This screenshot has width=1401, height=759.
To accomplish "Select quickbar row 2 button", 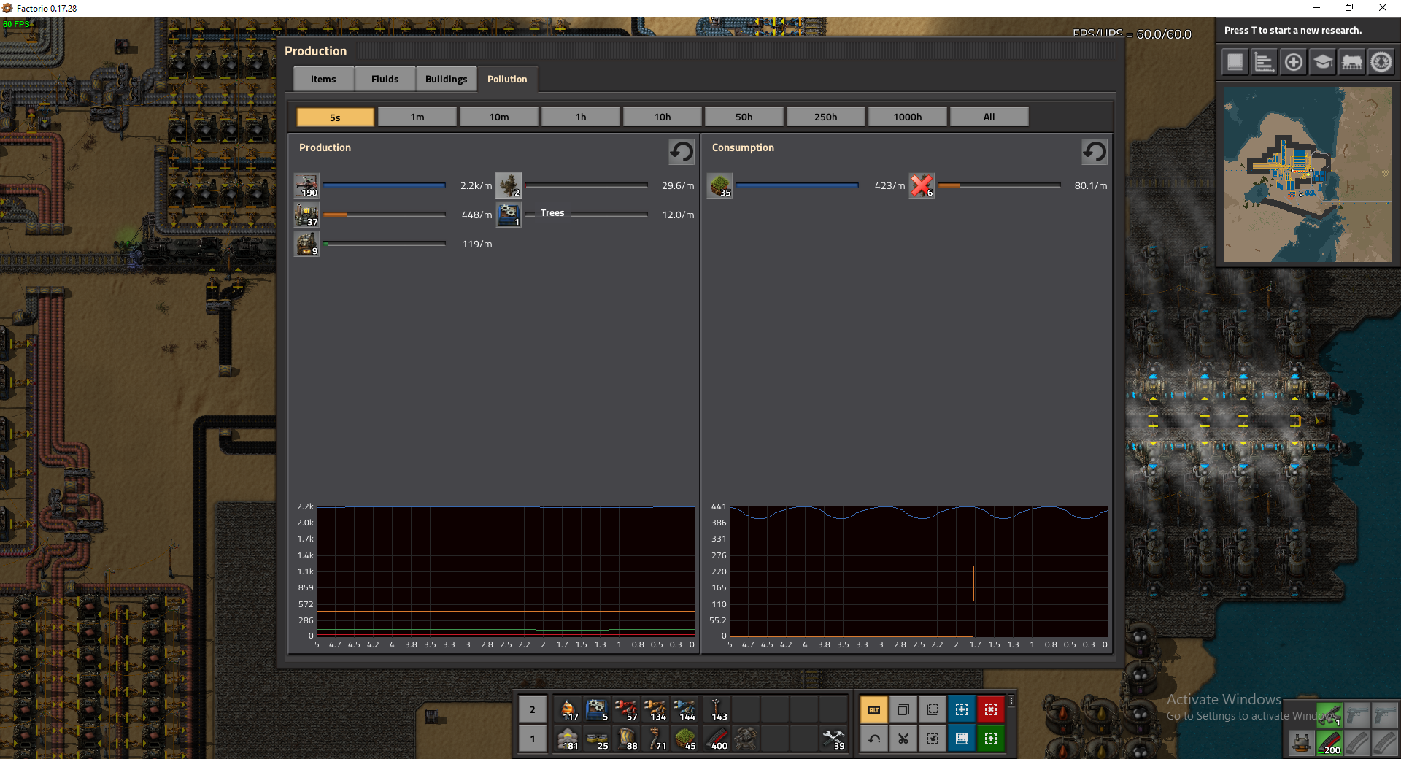I will click(533, 709).
